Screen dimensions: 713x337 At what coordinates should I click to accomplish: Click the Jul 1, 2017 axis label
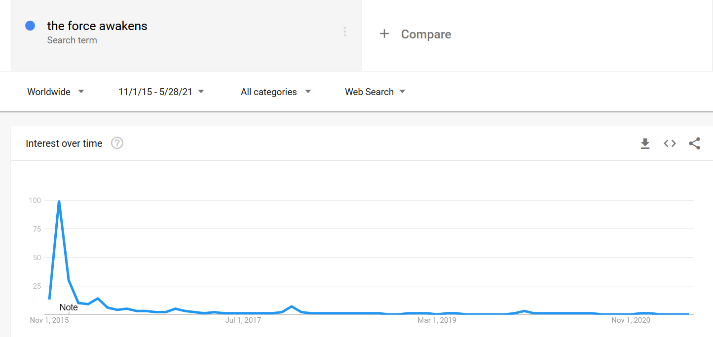coord(243,320)
